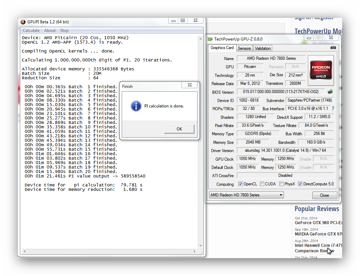Open the Calculate menu in GPUPI
Screen dimensions: 360x276
click(31, 31)
